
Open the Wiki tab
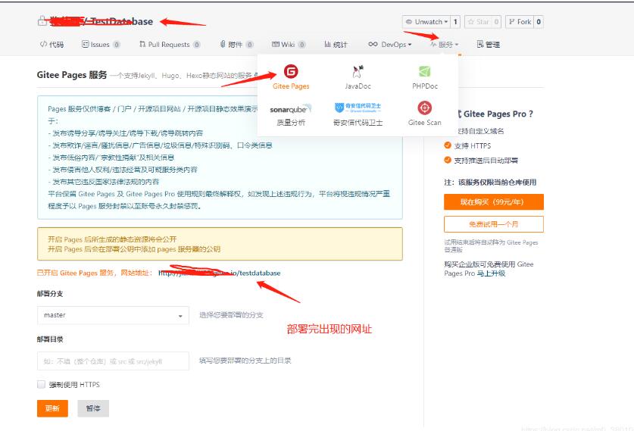click(289, 45)
